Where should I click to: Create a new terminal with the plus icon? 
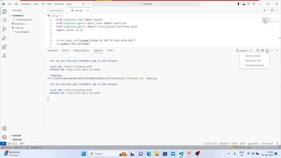click(251, 50)
